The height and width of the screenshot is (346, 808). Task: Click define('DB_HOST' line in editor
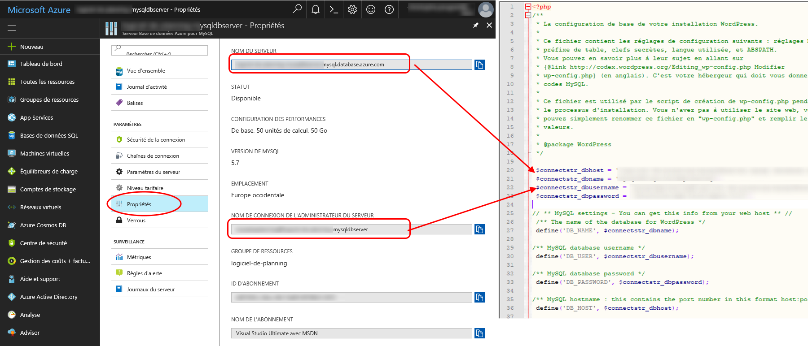pos(607,308)
